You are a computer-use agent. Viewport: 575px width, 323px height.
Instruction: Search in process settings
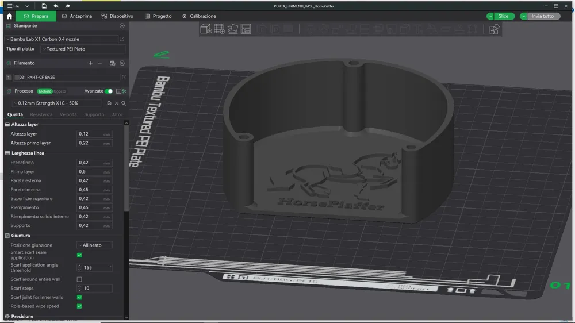pyautogui.click(x=124, y=103)
